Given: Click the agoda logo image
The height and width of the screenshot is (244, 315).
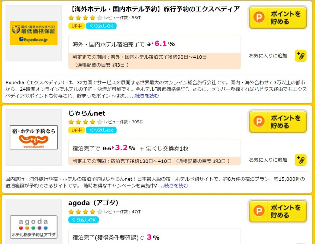Looking at the screenshot, I should tap(33, 226).
